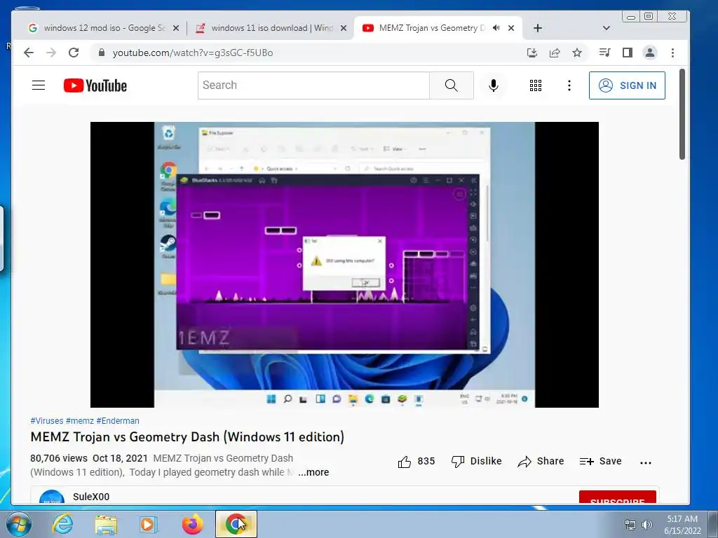Launch Firefox from the taskbar

point(192,524)
